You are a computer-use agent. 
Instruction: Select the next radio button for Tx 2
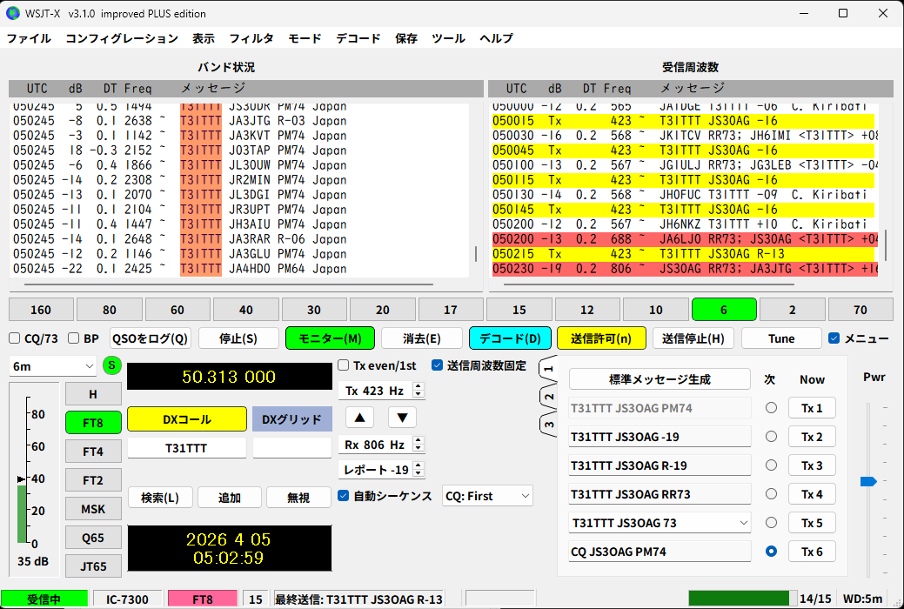click(771, 437)
